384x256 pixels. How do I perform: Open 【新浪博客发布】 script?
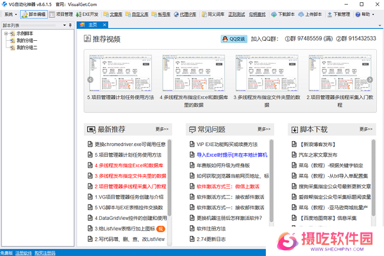(317, 144)
